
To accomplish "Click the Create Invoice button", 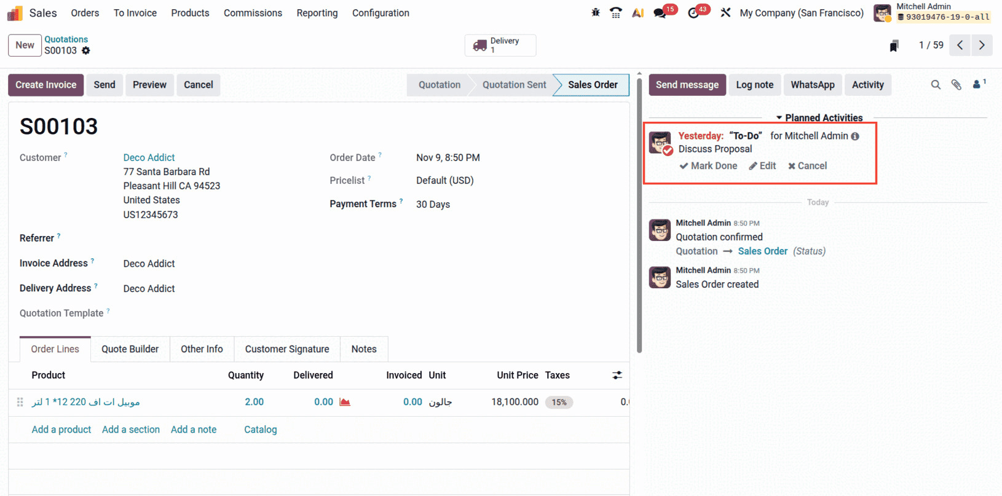I will click(x=46, y=85).
